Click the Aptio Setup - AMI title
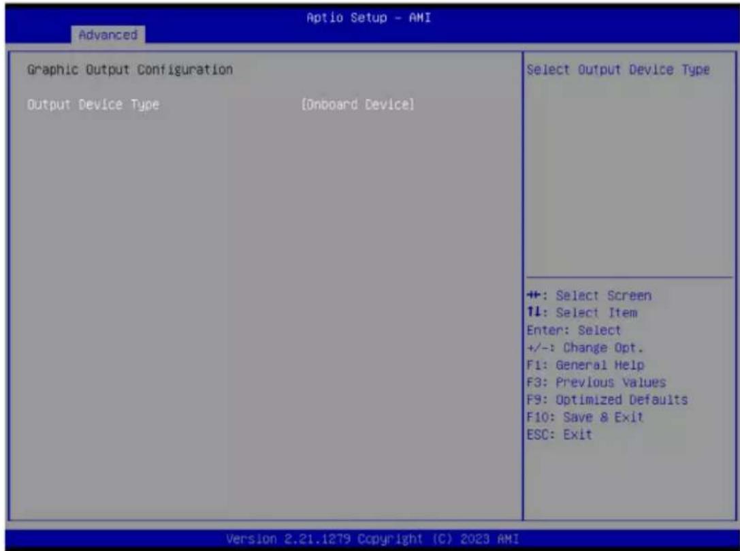 368,18
